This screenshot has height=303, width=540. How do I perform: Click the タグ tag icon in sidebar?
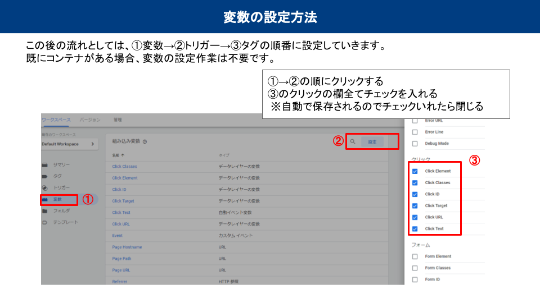point(44,176)
